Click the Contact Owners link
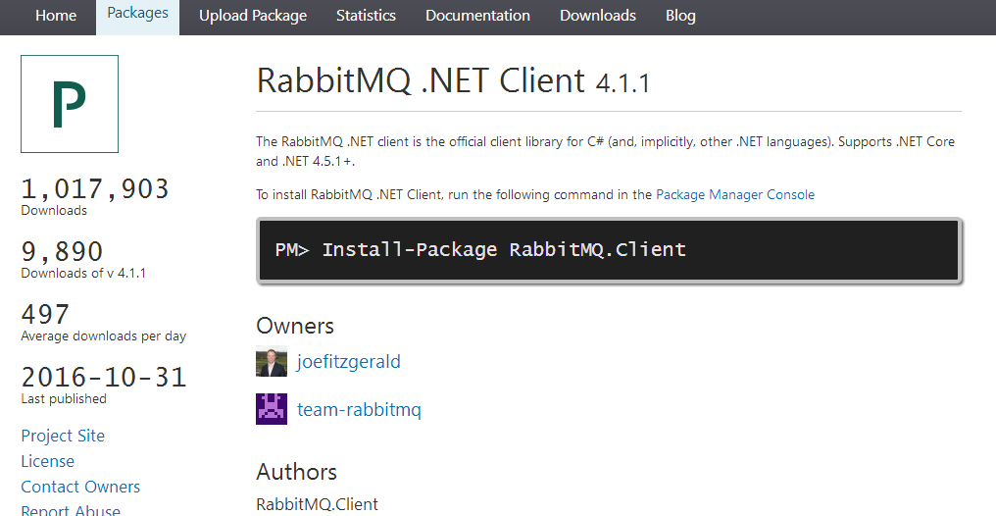 point(80,487)
